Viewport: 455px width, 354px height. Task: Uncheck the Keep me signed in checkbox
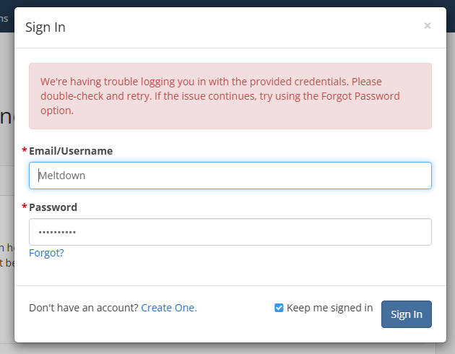pos(279,308)
